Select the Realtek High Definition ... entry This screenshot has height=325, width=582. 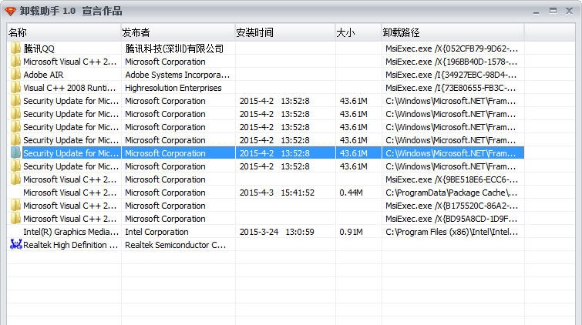click(x=70, y=245)
